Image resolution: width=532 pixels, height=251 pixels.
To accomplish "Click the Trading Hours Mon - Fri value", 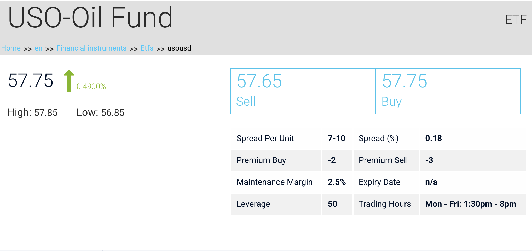I will point(471,204).
